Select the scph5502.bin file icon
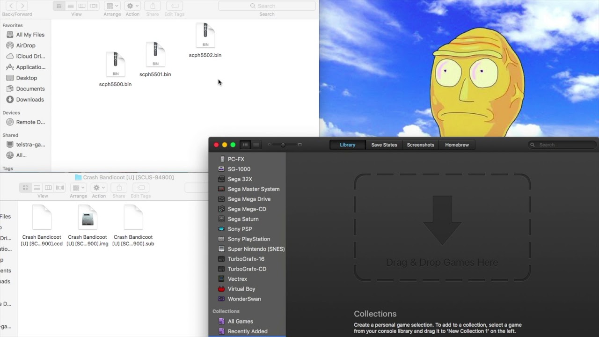 click(205, 35)
